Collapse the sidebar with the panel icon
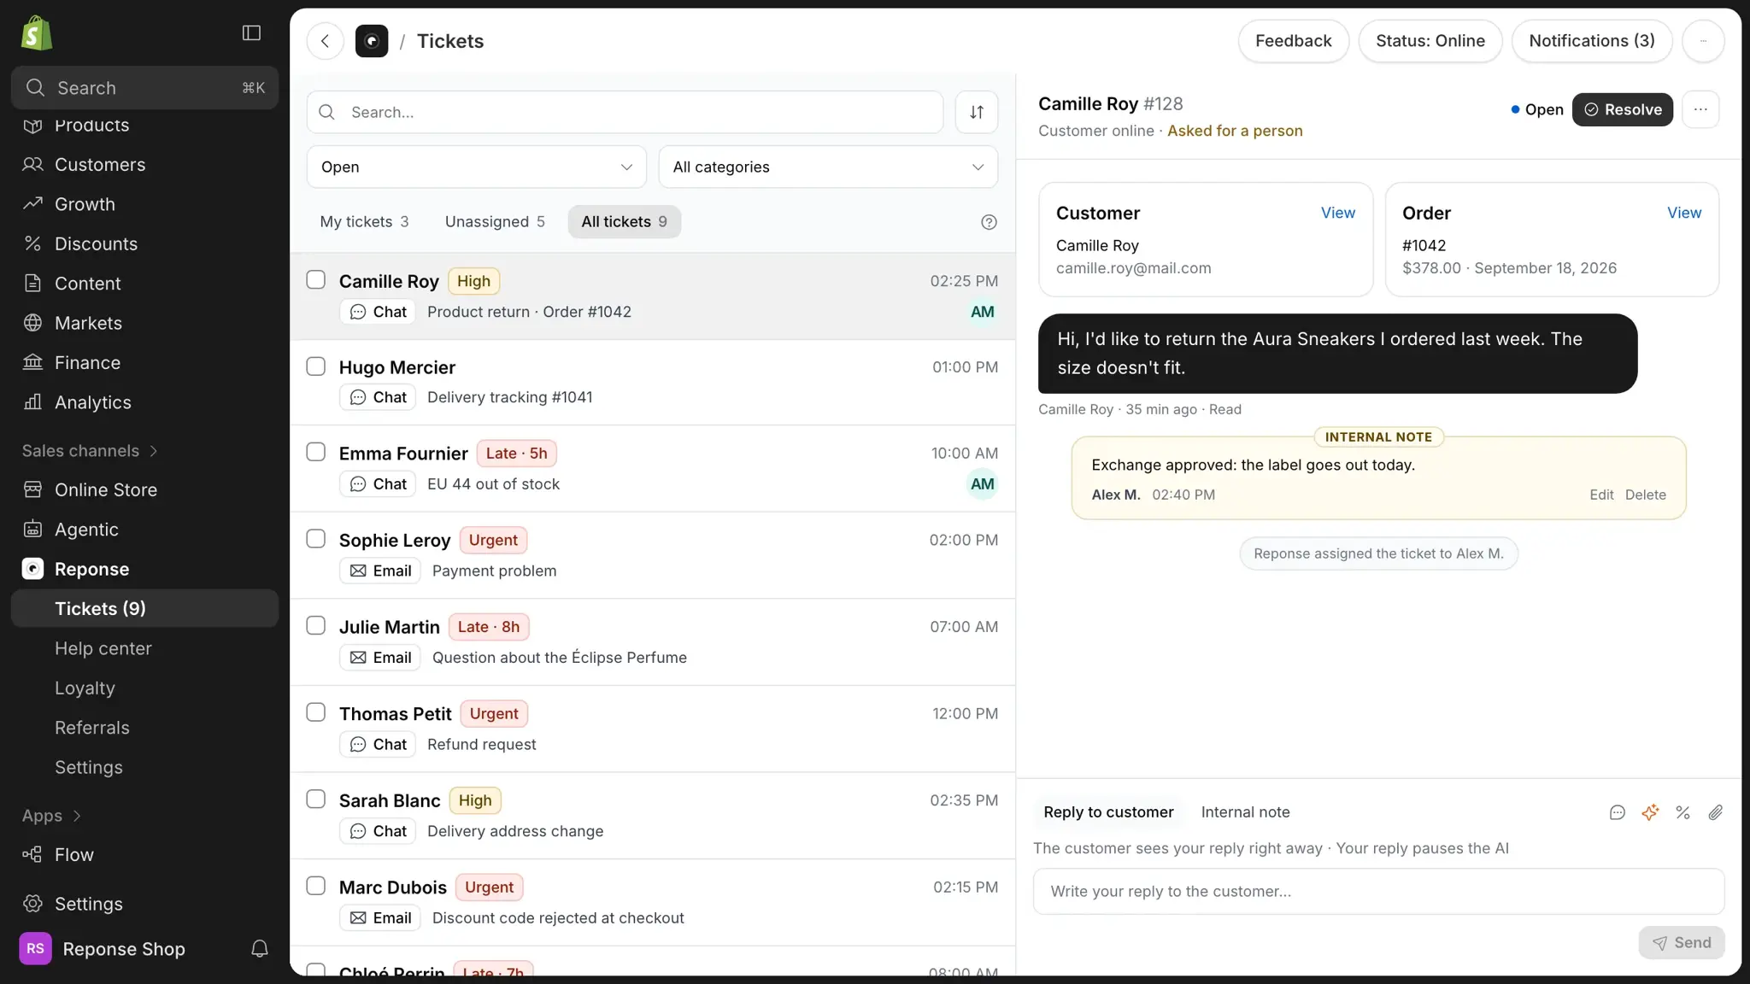 pos(251,32)
